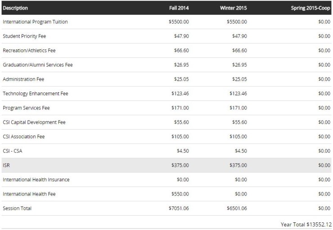Click Fall 2014 International Health Fee $550.00

pyautogui.click(x=180, y=194)
